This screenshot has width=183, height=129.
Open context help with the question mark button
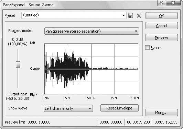click(162, 3)
